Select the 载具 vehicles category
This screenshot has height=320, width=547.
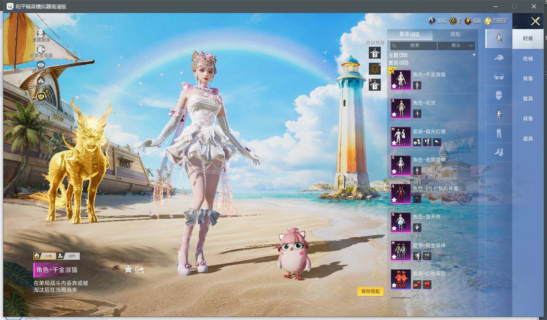528,99
